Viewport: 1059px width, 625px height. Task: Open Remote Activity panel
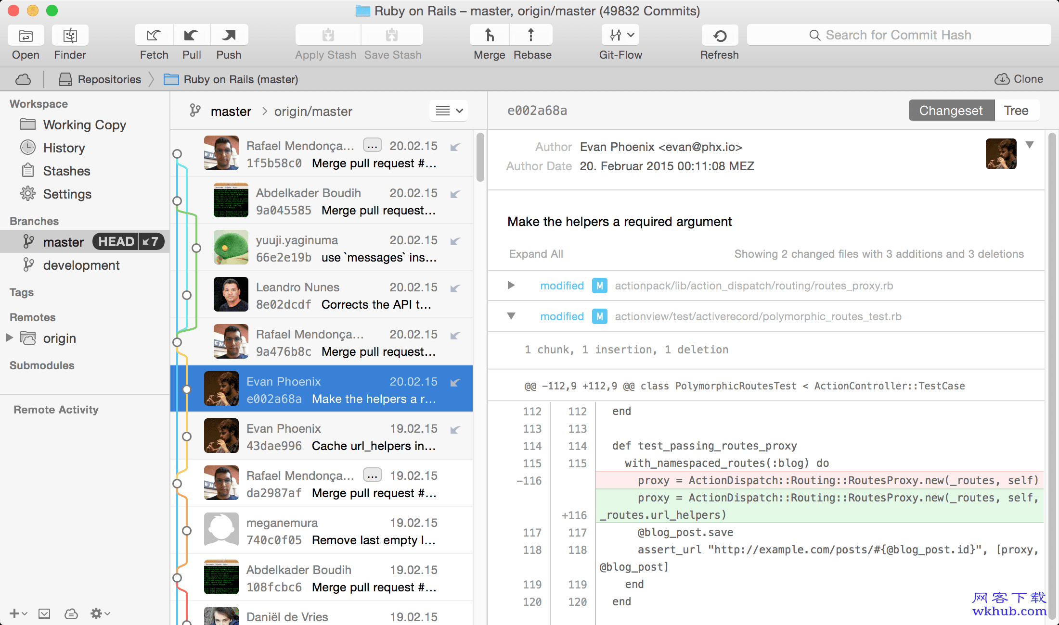[56, 410]
